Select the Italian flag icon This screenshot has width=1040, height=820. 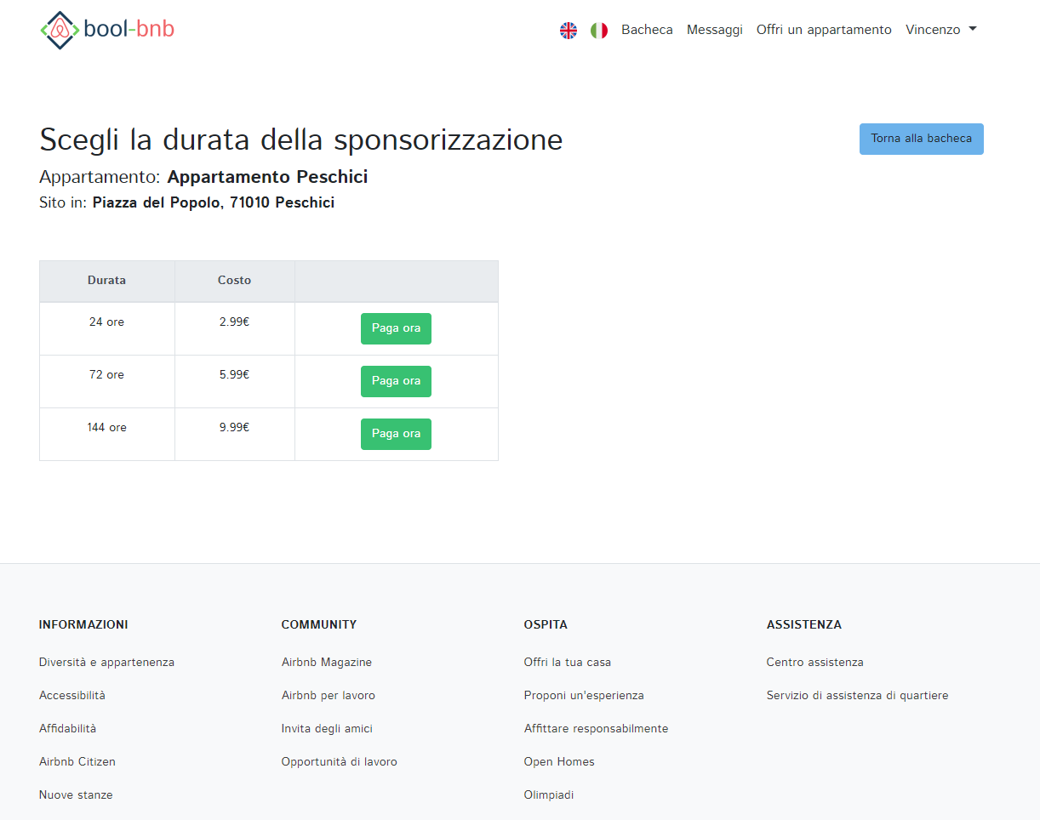coord(598,30)
